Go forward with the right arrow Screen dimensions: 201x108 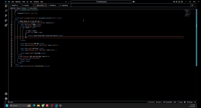pos(69,2)
